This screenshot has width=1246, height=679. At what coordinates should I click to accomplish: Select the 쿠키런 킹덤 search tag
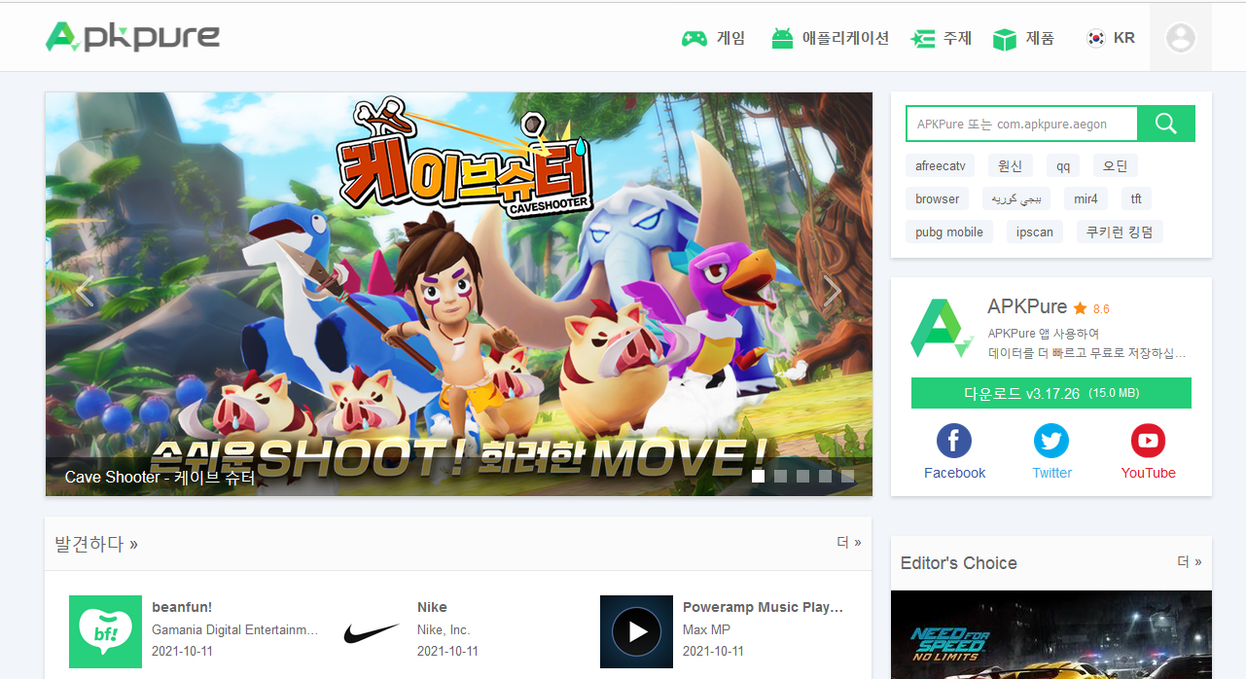pos(1120,232)
